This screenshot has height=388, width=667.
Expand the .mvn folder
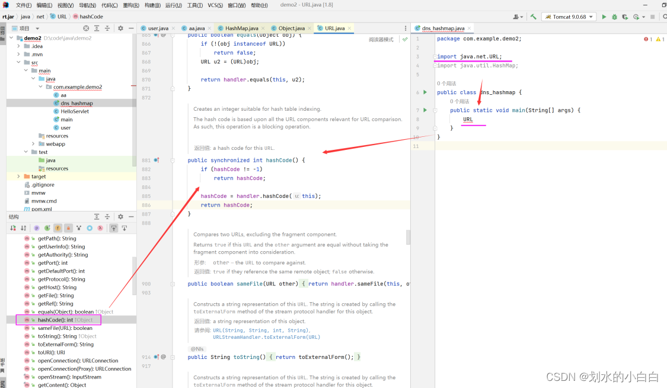pyautogui.click(x=19, y=54)
